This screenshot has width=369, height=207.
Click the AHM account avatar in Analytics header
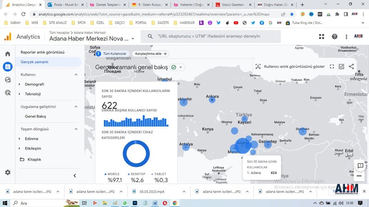358,36
